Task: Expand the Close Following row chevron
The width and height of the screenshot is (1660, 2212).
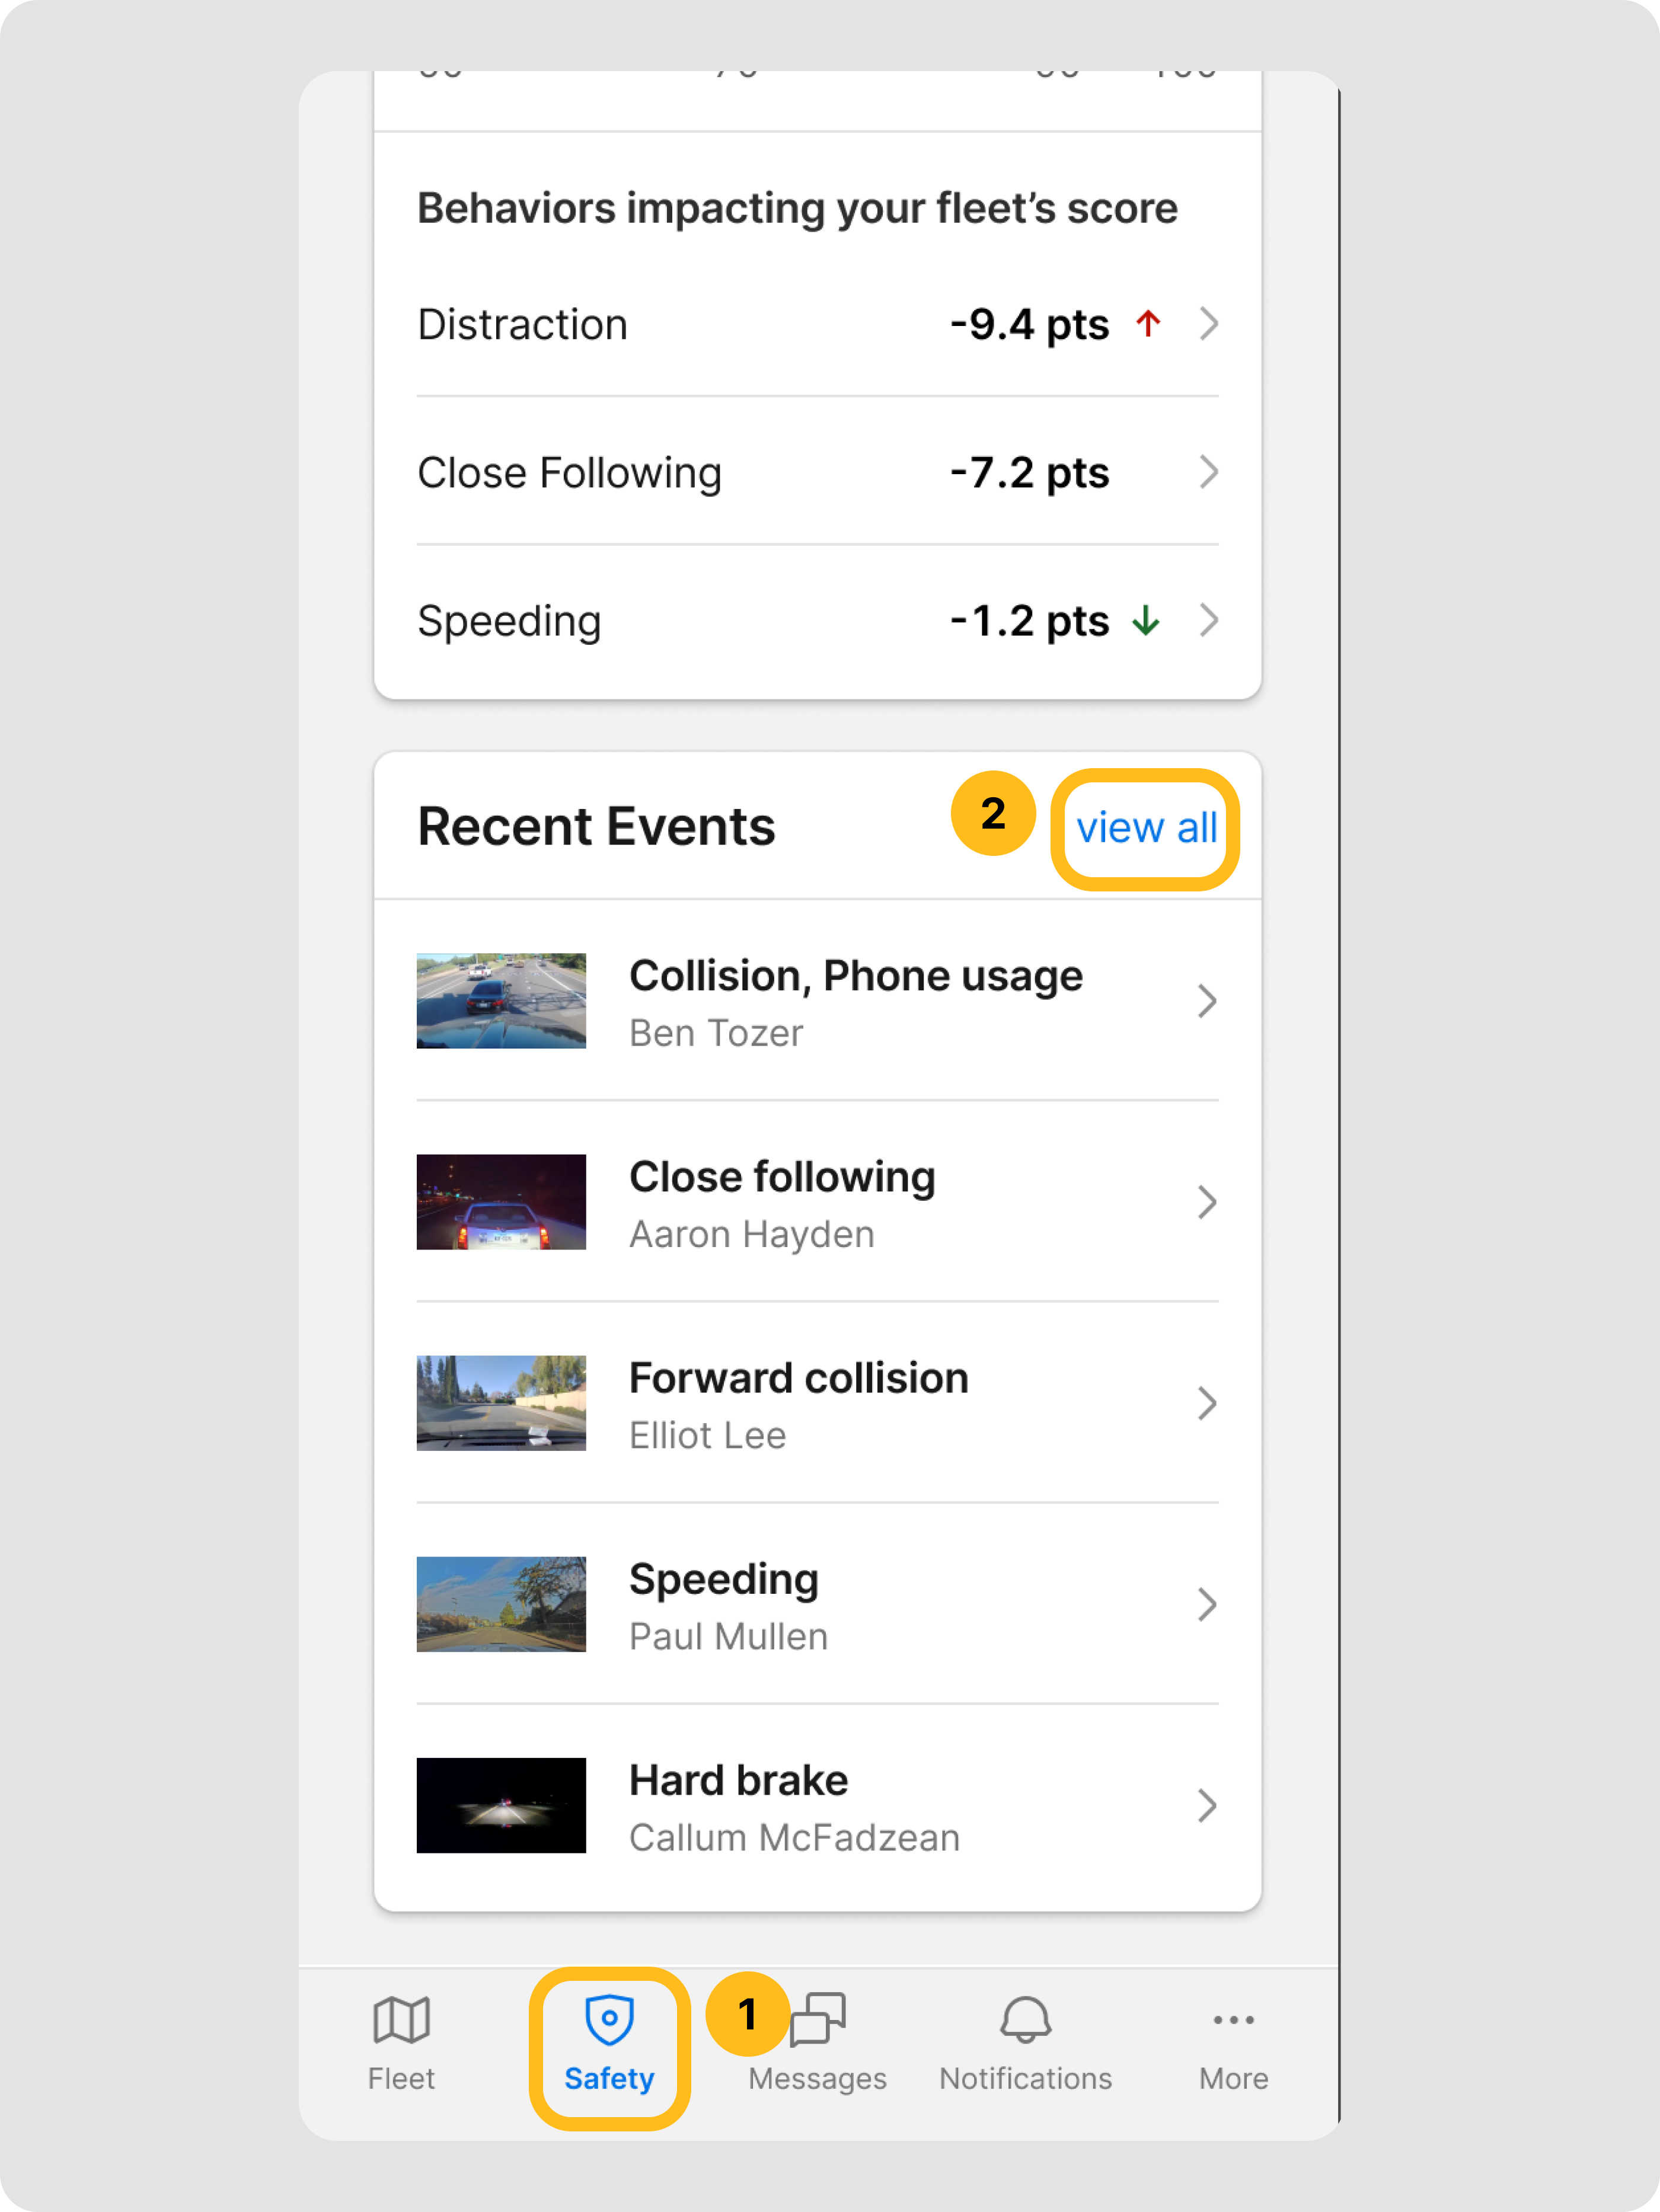Action: coord(1208,472)
